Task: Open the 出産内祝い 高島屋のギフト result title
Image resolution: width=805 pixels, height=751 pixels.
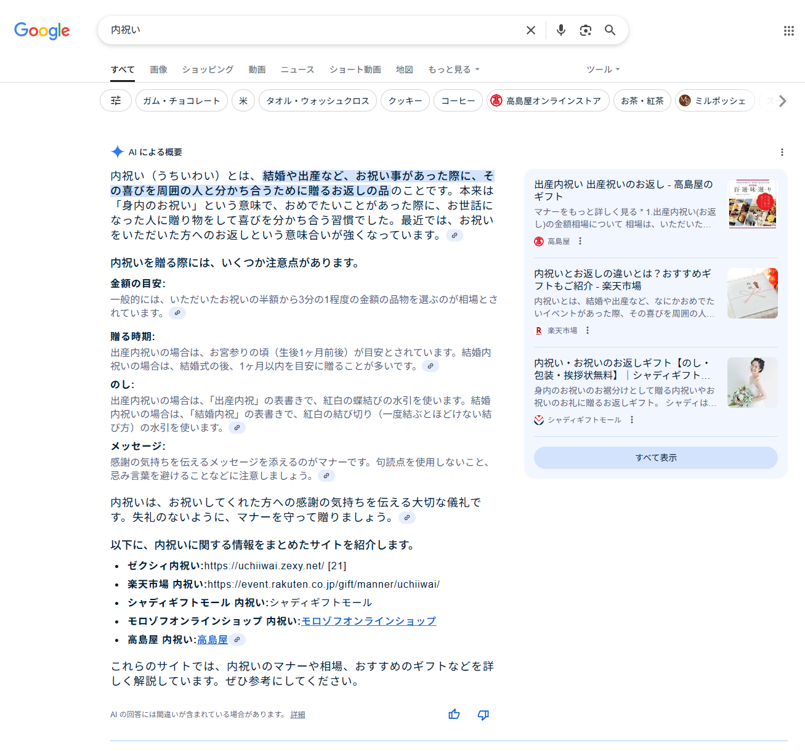Action: [x=624, y=190]
